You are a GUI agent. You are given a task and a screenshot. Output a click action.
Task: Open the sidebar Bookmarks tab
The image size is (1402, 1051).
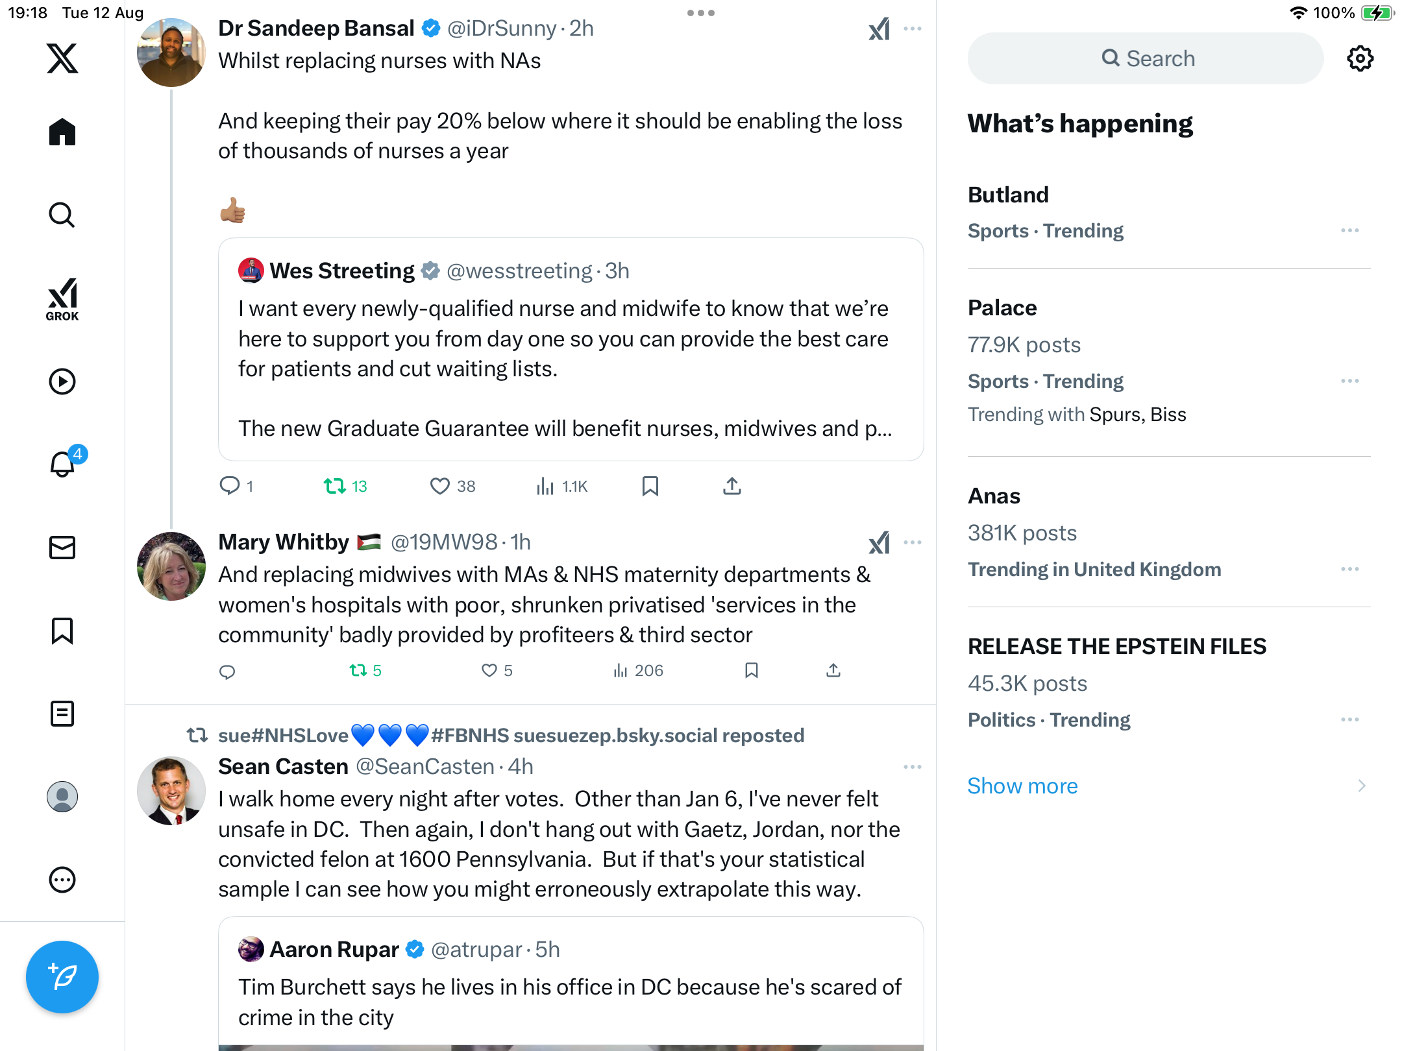[62, 631]
